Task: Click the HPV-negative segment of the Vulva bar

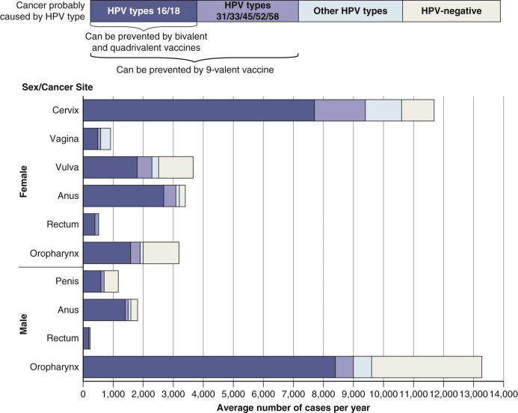Action: pyautogui.click(x=176, y=168)
